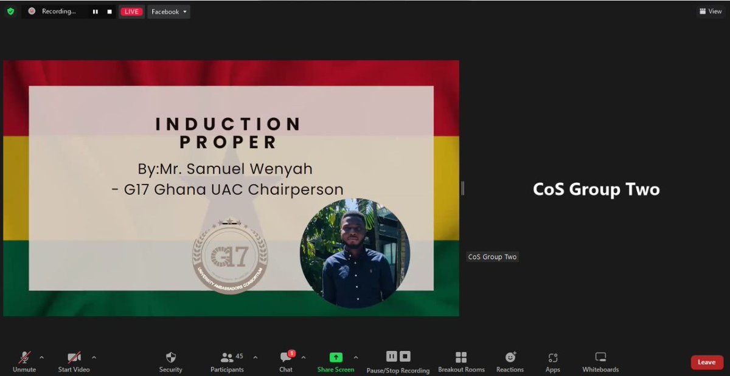730x376 pixels.
Task: Click the G17 logo on the slide
Action: tap(230, 256)
